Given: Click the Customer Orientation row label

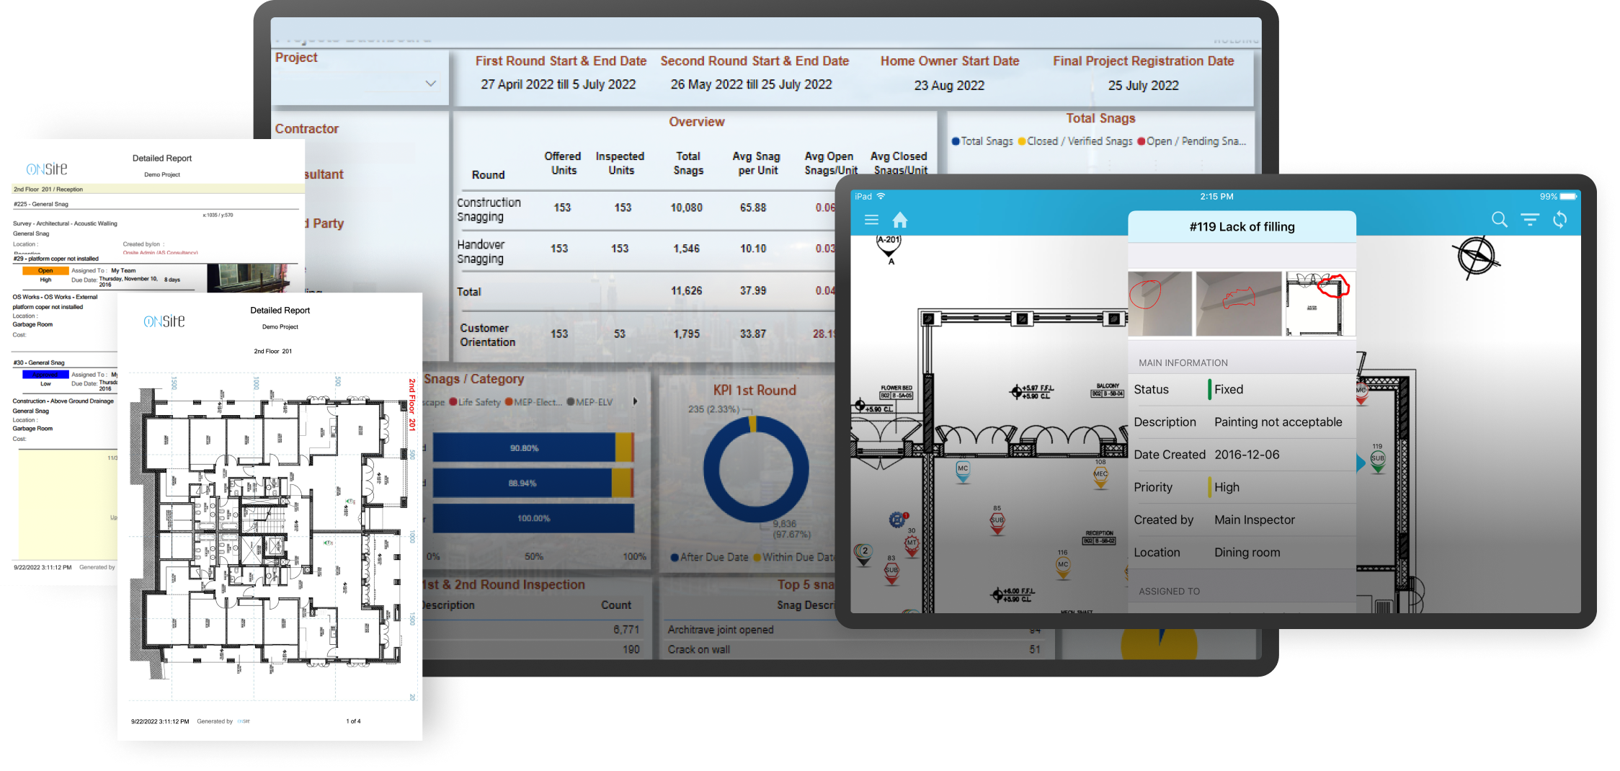Looking at the screenshot, I should (488, 335).
